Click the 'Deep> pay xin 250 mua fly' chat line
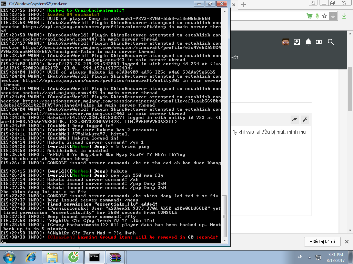Image resolution: width=353 pixels, height=264 pixels. (x=82, y=175)
